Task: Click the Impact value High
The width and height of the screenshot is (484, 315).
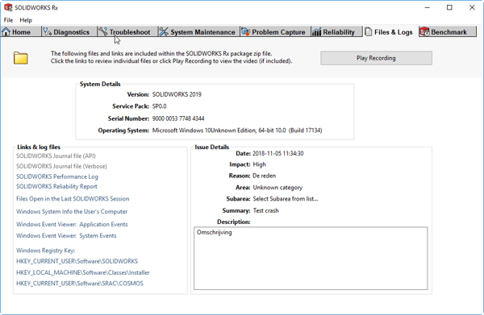Action: tap(259, 164)
